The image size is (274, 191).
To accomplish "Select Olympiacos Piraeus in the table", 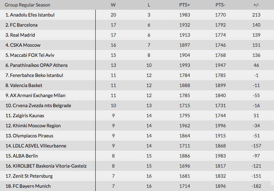I will pos(29,136).
